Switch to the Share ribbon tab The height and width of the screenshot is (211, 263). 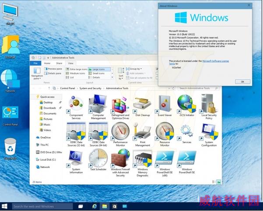click(x=59, y=63)
